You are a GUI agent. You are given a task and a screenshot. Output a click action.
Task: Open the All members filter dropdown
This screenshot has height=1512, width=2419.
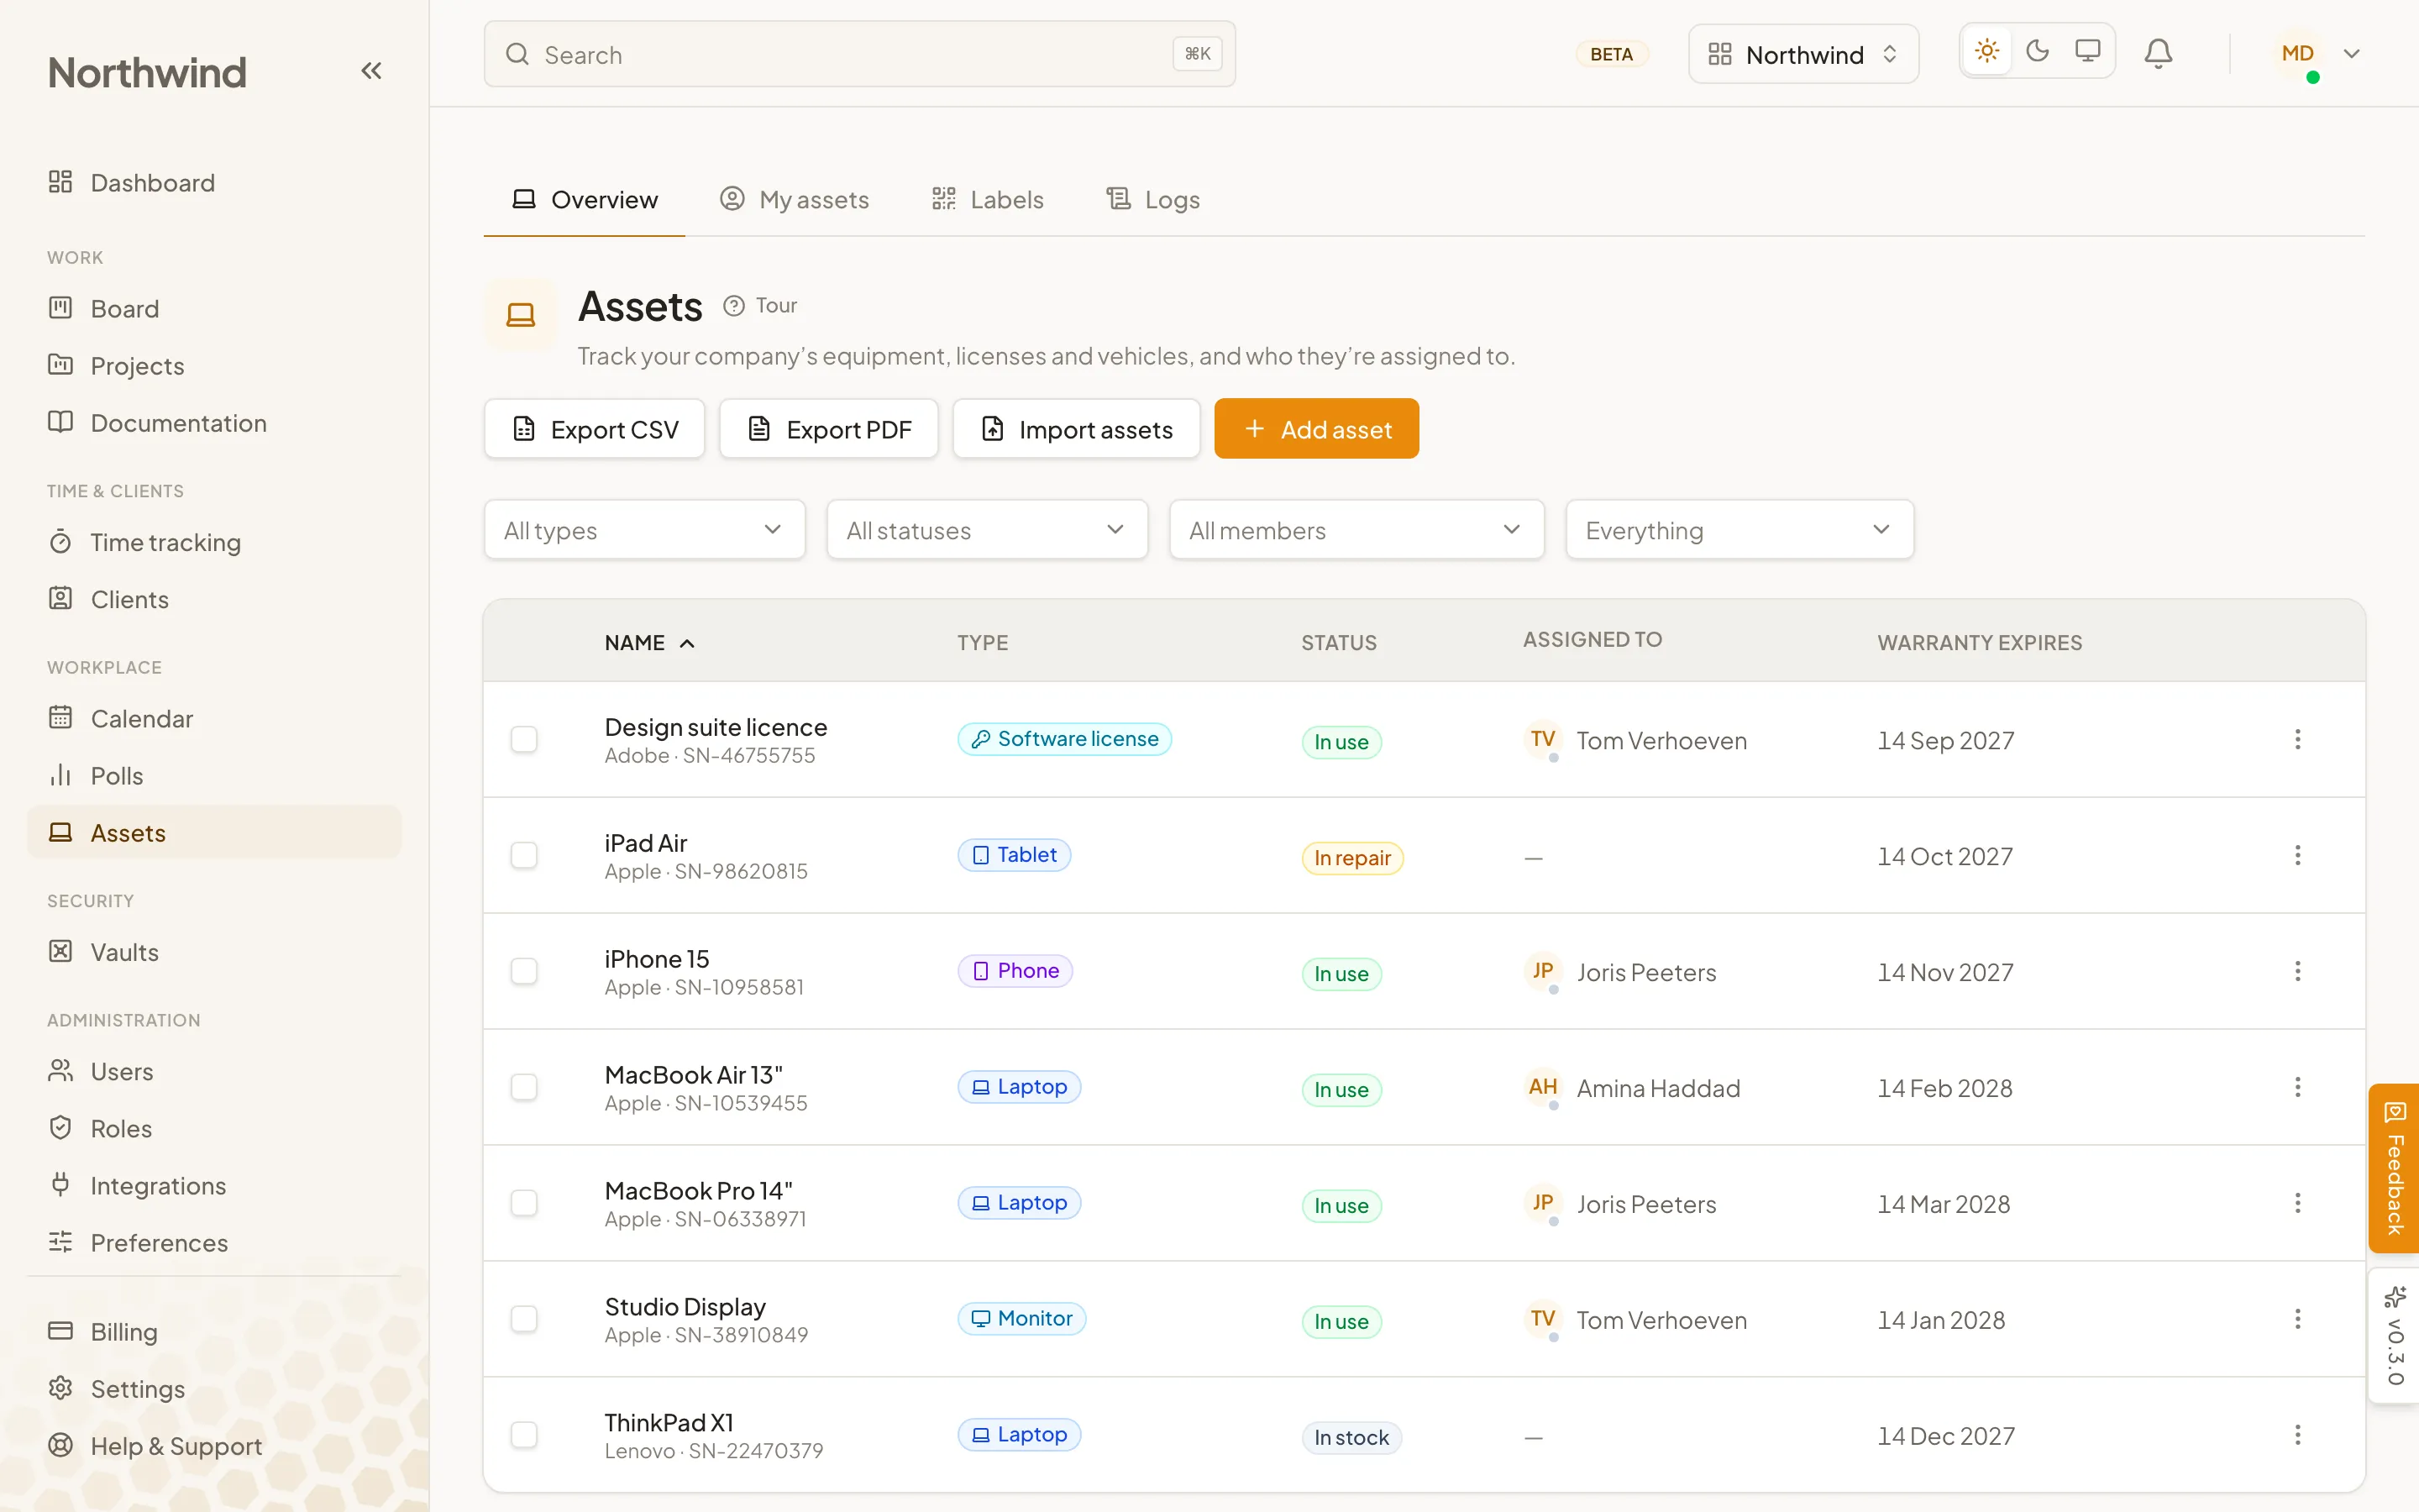1357,530
